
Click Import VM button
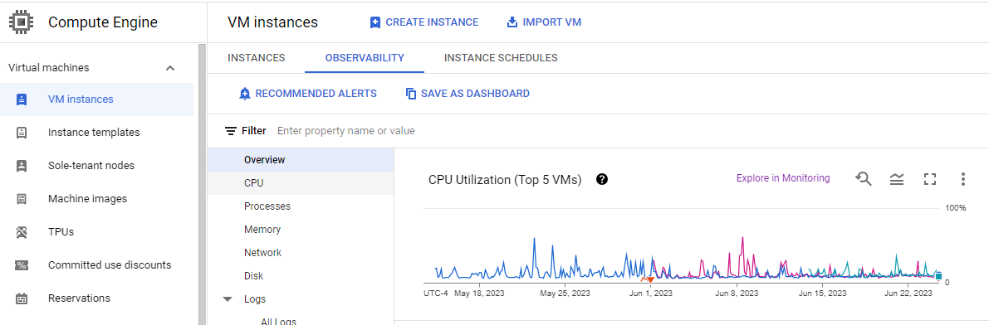(x=544, y=22)
